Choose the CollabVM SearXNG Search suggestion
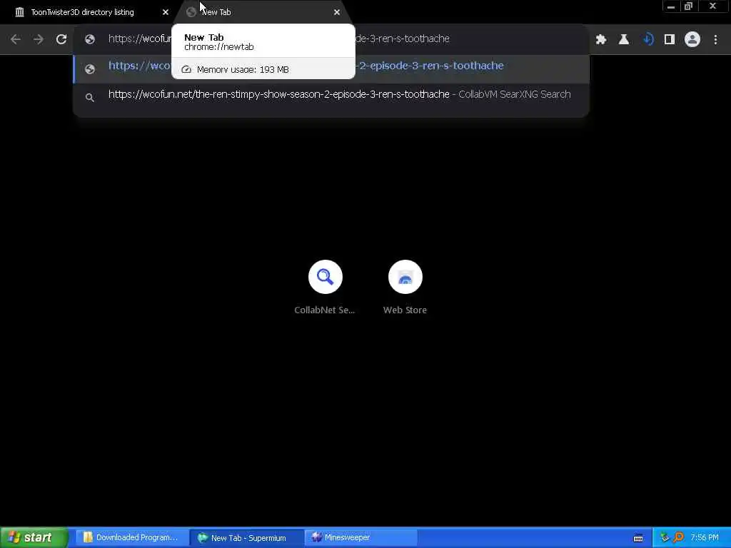 click(331, 95)
